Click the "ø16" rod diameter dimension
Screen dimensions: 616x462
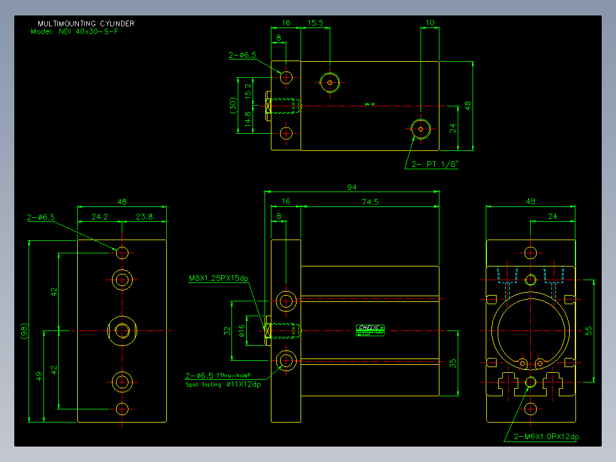(x=242, y=331)
